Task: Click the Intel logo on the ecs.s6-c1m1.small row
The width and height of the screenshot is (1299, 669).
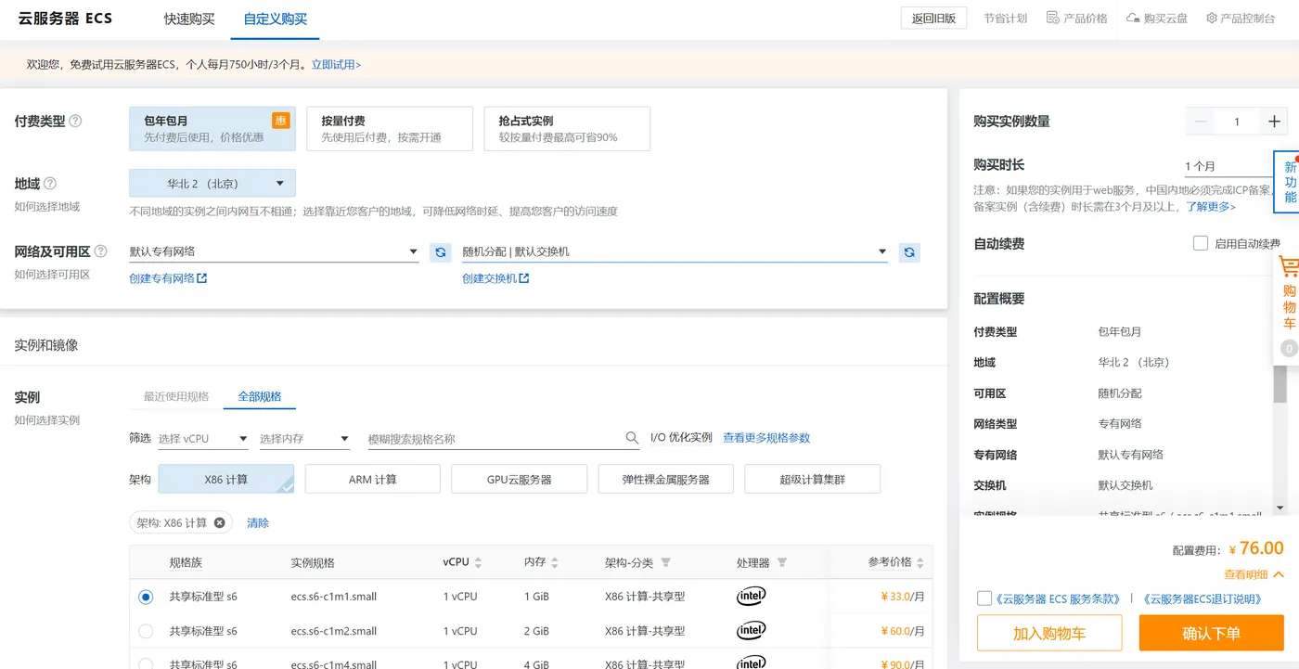Action: tap(751, 596)
